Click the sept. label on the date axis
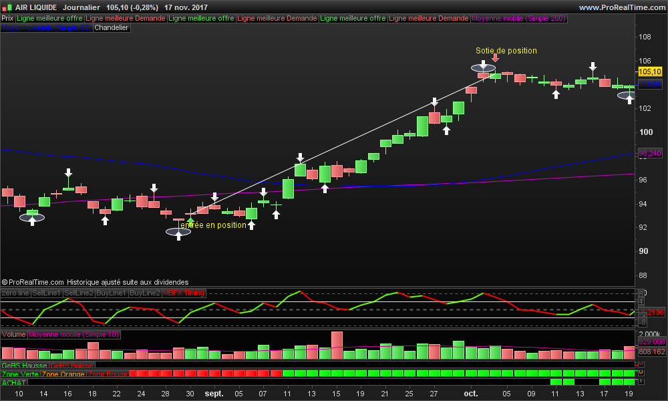The height and width of the screenshot is (401, 668). 214,394
